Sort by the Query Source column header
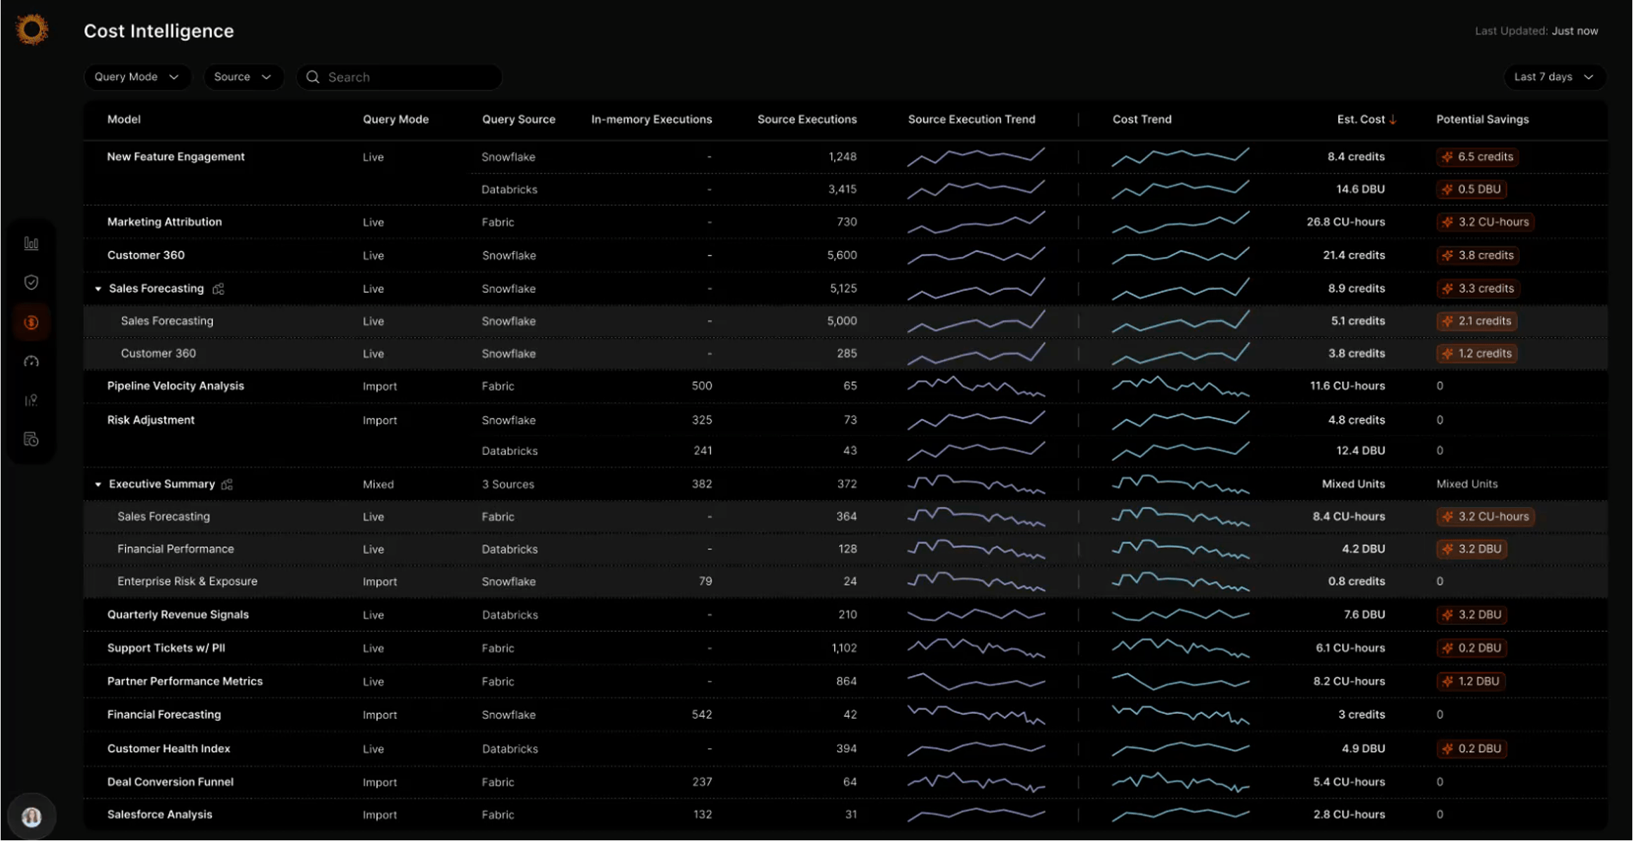This screenshot has height=841, width=1633. (519, 119)
